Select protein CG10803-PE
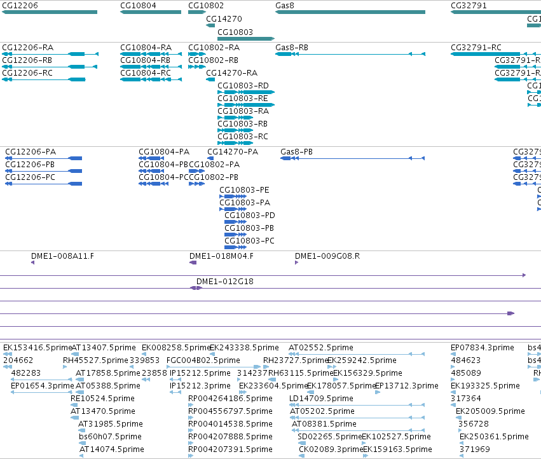This screenshot has height=459, width=541. [x=233, y=196]
